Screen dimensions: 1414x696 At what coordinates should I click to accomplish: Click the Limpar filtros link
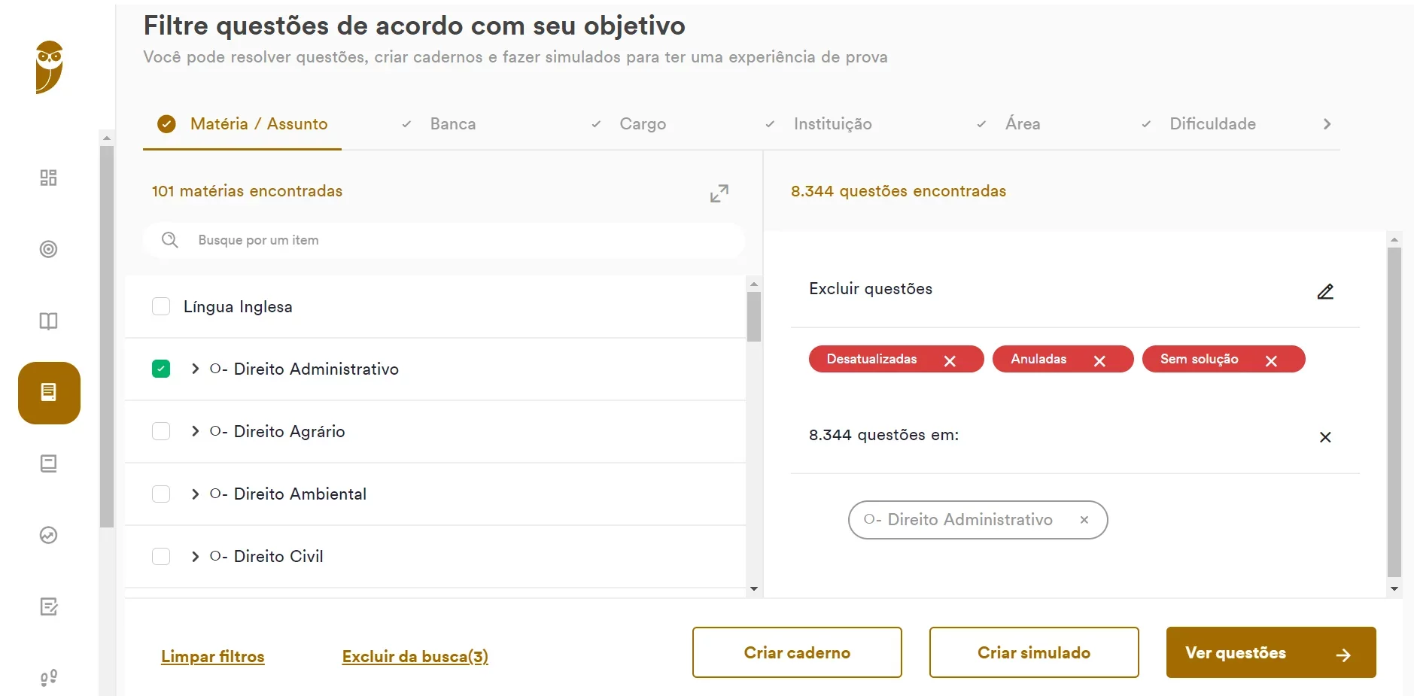213,656
